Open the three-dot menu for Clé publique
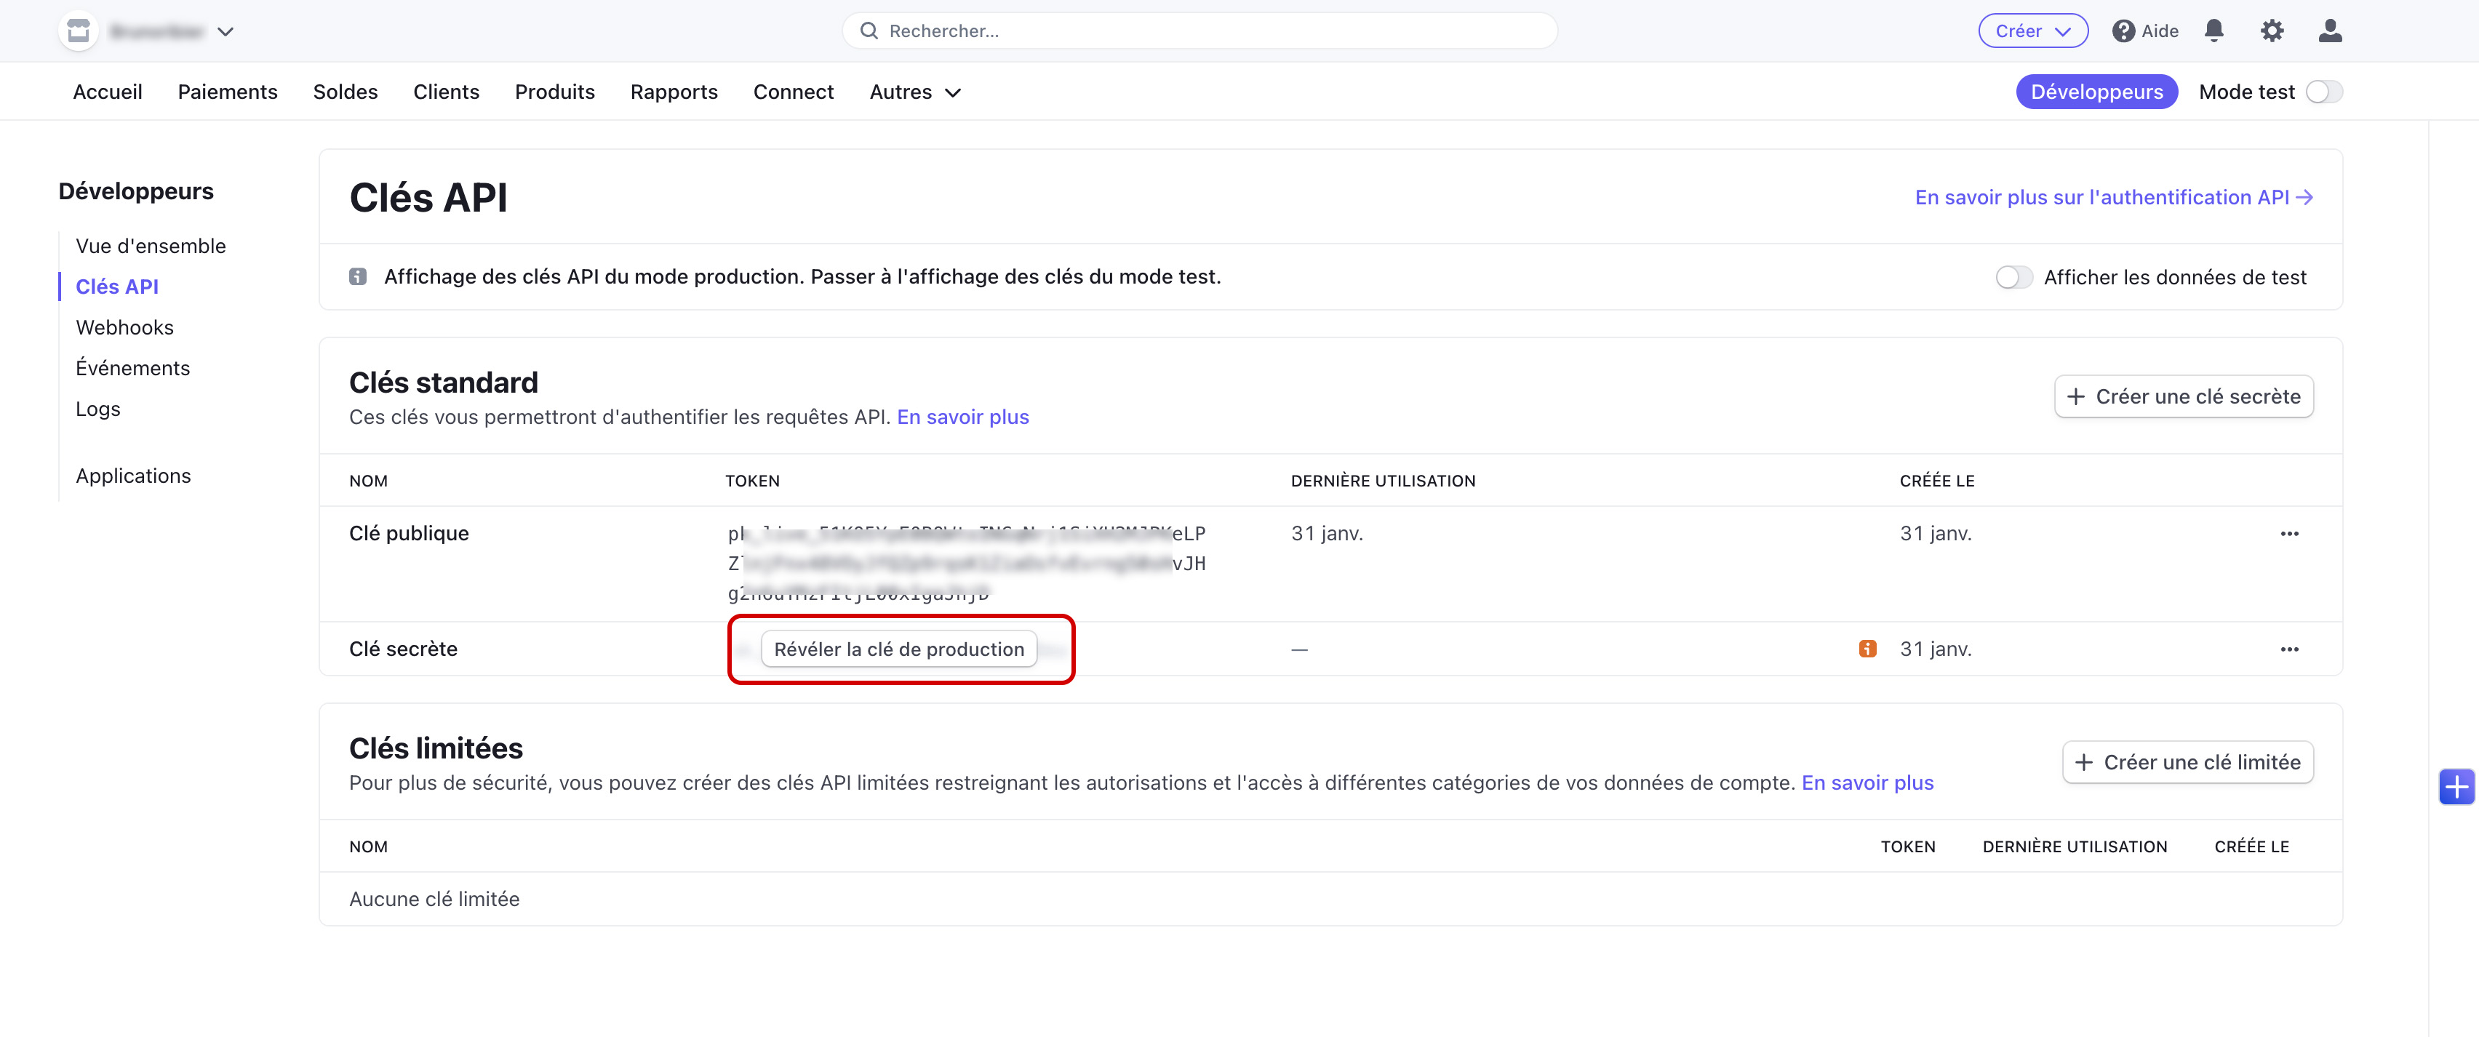The image size is (2479, 1037). pyautogui.click(x=2288, y=534)
